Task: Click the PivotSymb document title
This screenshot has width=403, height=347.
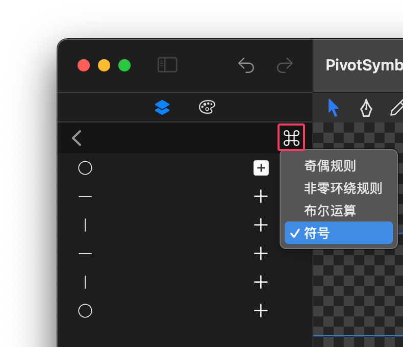Action: coord(364,65)
